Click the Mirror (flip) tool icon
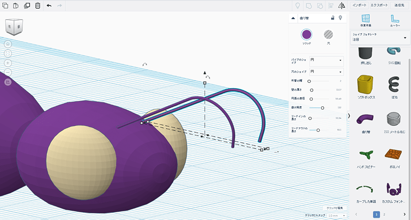 coord(342,5)
